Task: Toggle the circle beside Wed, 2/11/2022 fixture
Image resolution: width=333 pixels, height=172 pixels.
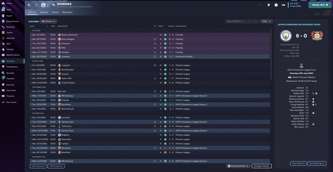Action: (31, 161)
